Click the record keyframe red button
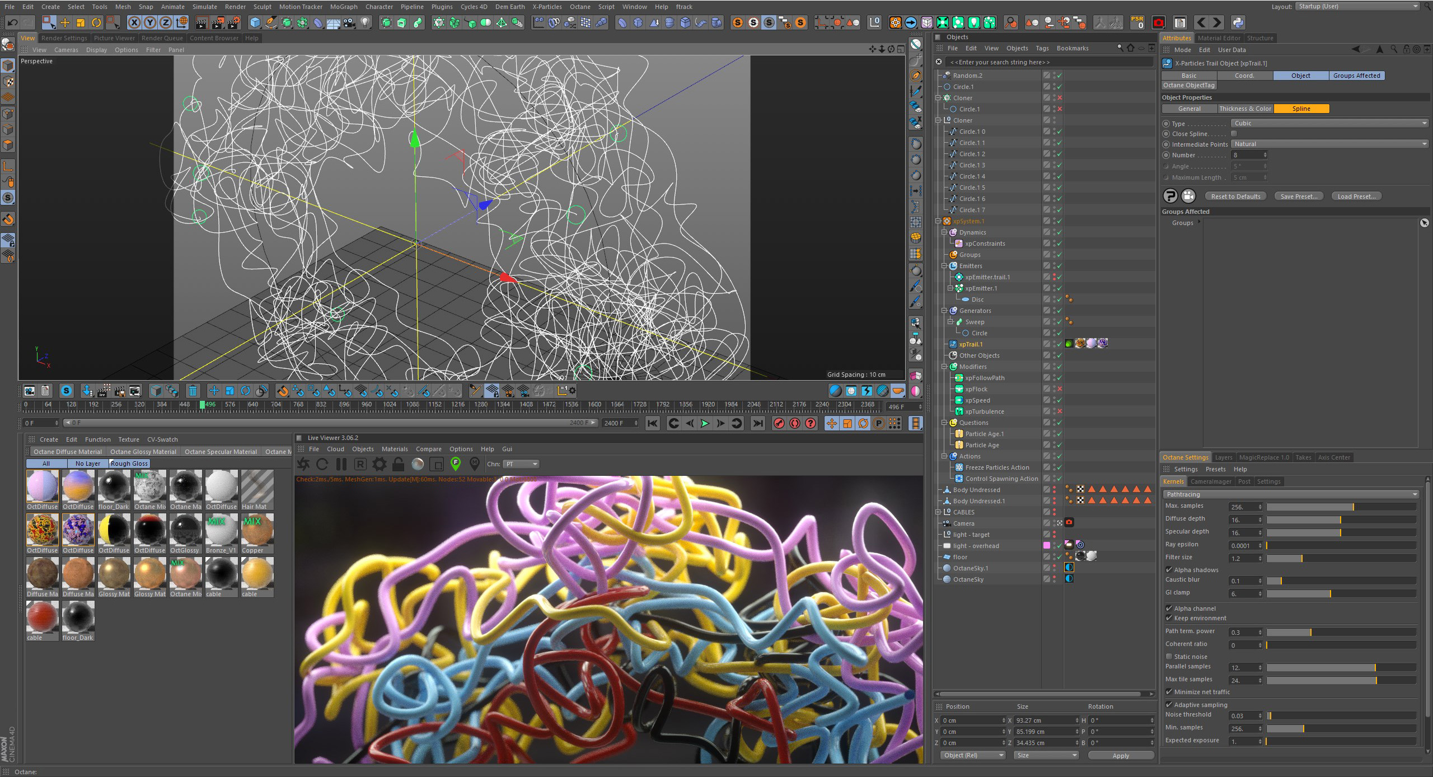Viewport: 1433px width, 777px height. 779,423
